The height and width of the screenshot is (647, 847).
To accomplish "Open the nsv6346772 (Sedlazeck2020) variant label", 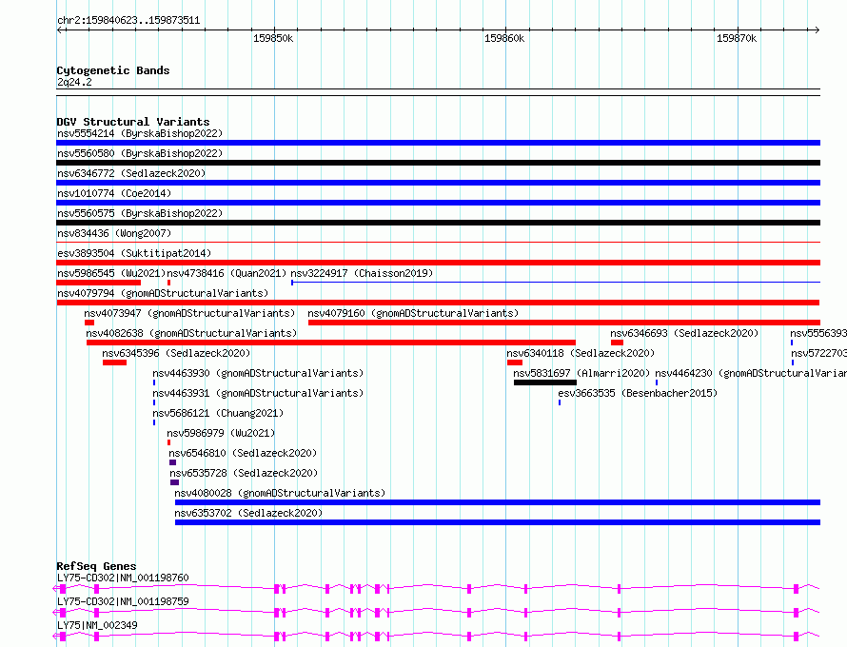I will coord(131,173).
